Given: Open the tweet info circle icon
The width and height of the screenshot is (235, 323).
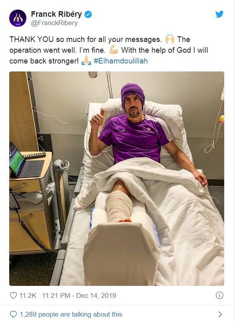Looking at the screenshot, I should click(219, 295).
